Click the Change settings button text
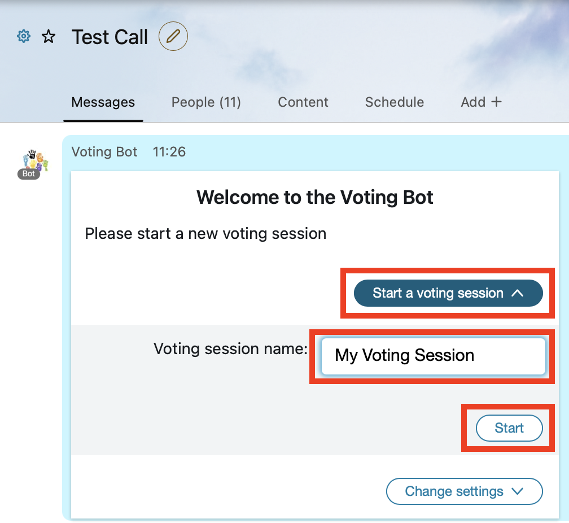This screenshot has width=569, height=523. click(454, 491)
